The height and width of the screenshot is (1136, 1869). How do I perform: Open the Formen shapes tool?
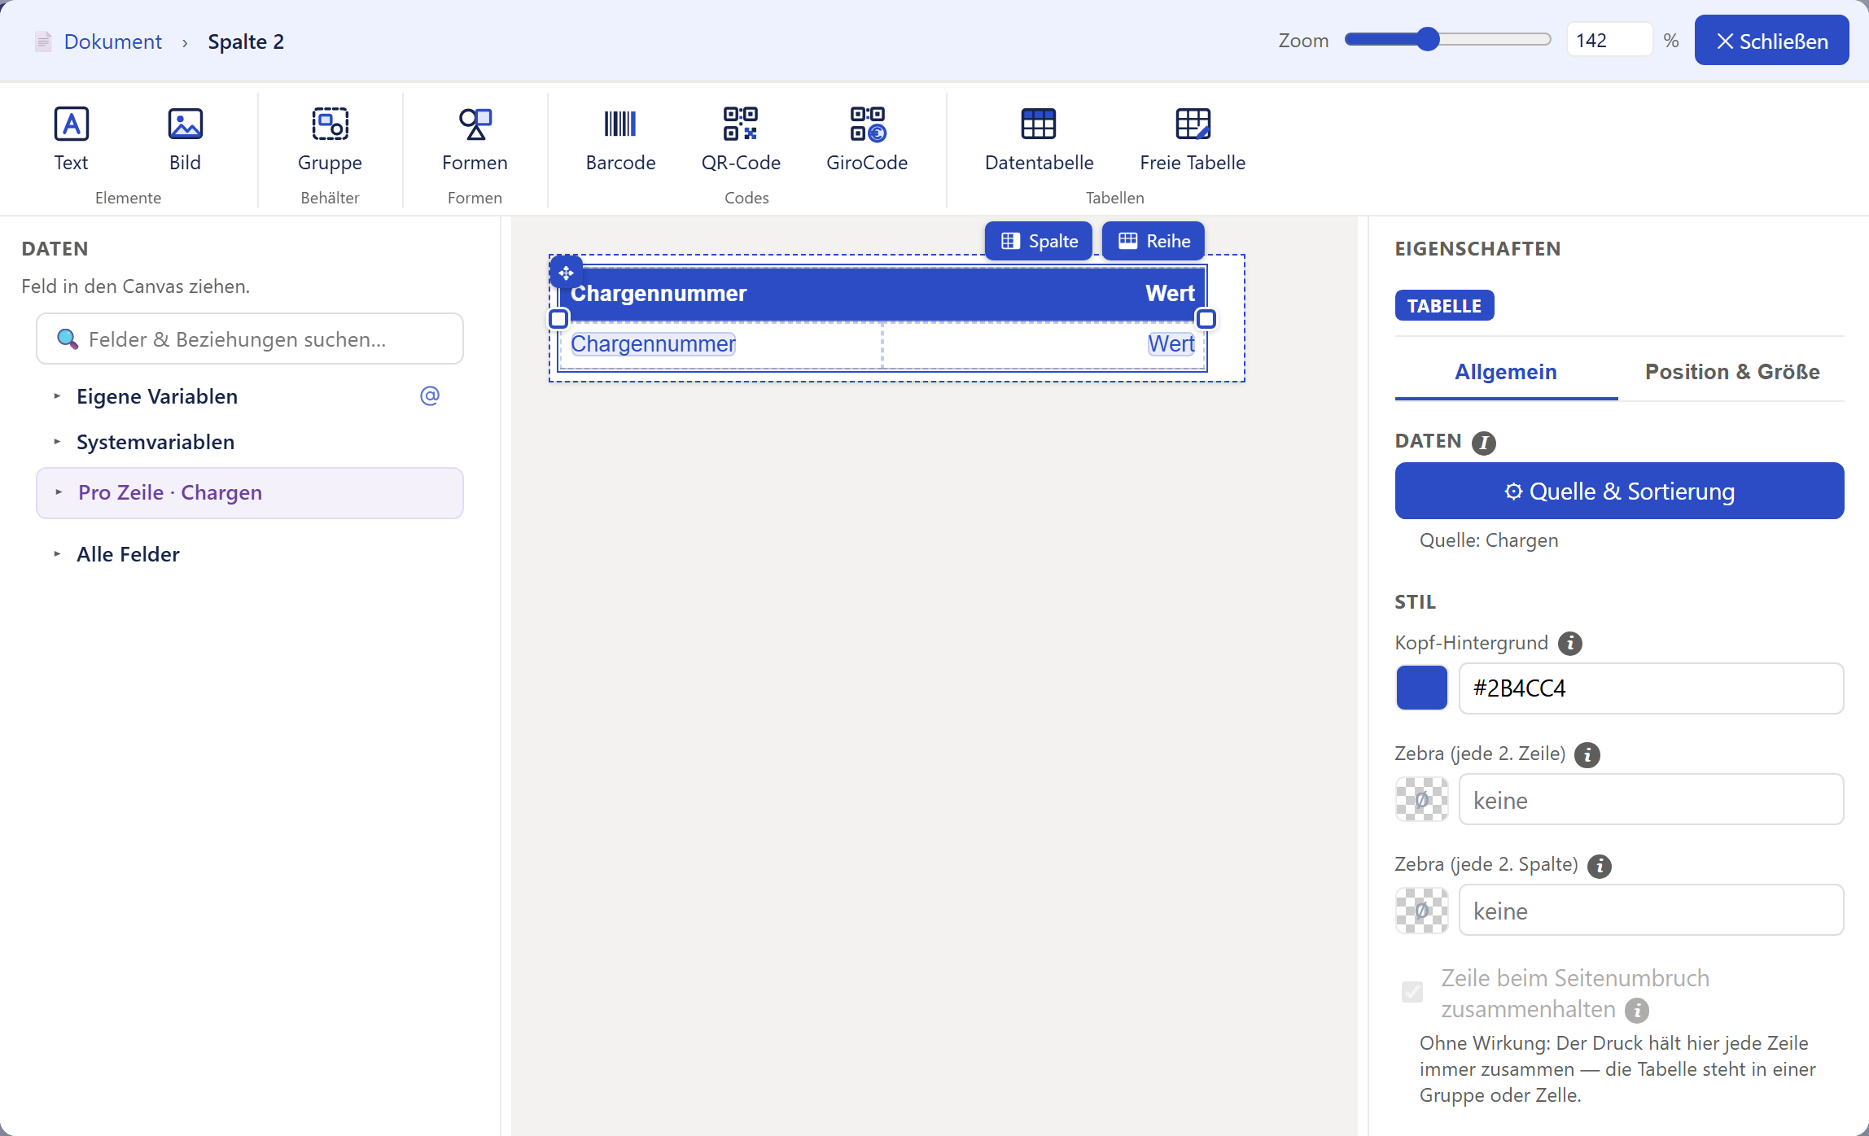pos(475,139)
